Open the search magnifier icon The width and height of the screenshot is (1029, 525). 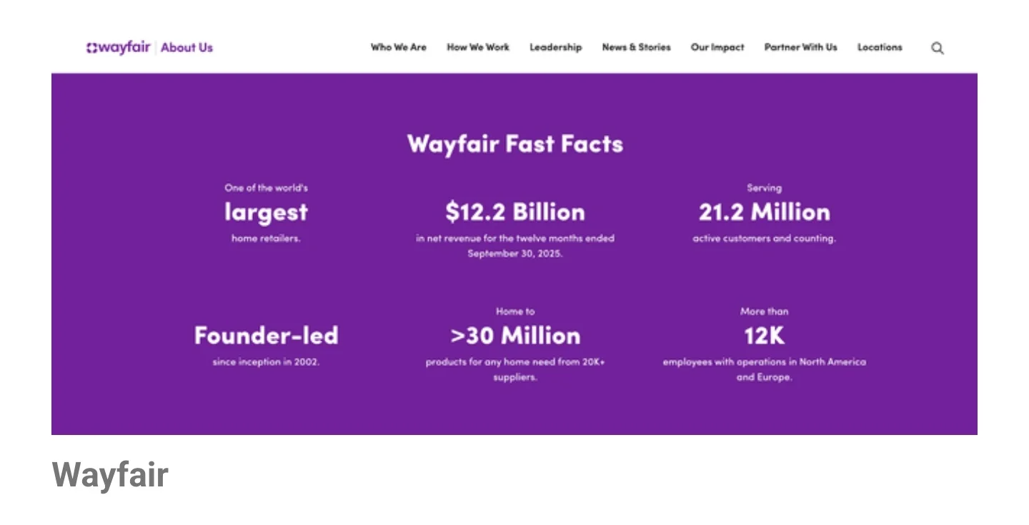[x=938, y=48]
